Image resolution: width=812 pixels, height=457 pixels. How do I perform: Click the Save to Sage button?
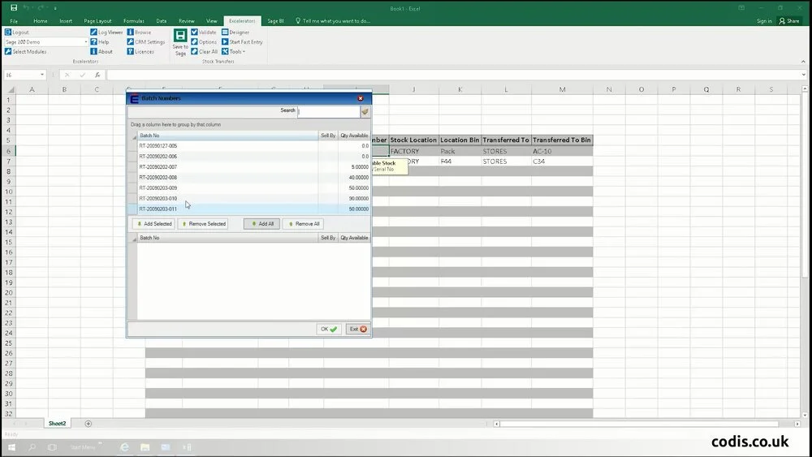coord(180,42)
